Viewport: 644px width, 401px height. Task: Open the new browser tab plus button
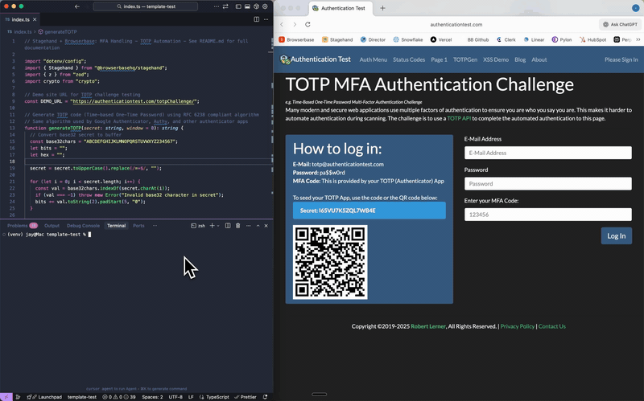point(382,8)
